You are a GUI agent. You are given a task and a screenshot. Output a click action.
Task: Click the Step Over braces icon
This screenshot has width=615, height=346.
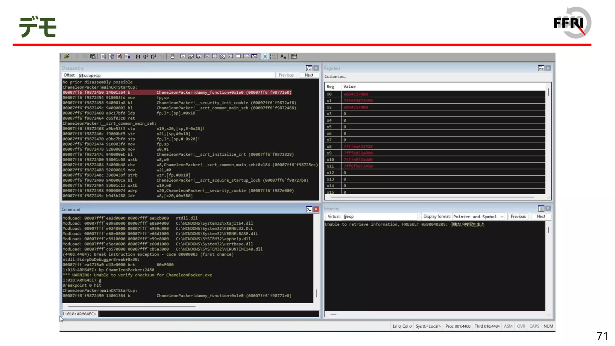click(146, 56)
